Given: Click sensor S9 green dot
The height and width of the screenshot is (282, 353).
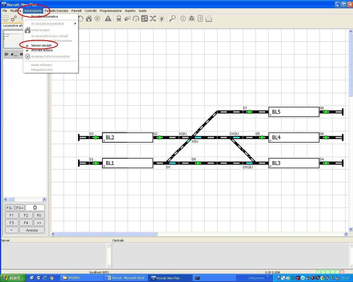Looking at the screenshot, I should point(198,163).
